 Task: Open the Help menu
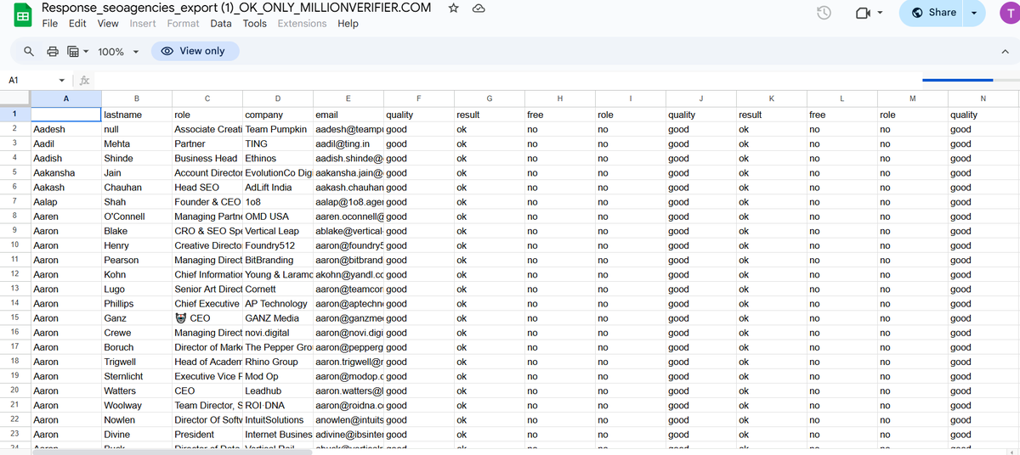(x=348, y=24)
